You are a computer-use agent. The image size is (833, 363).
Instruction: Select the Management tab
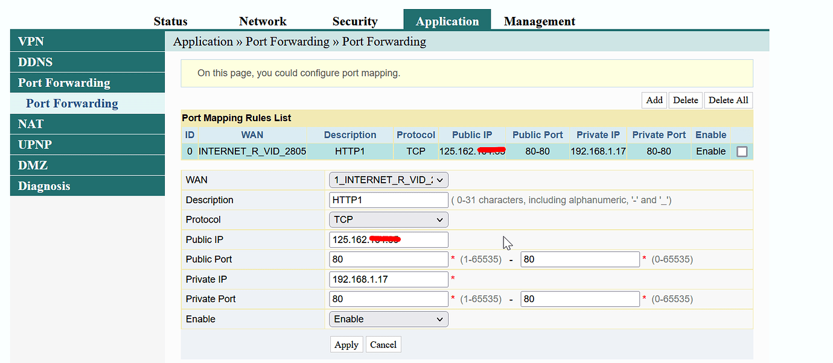pos(539,21)
